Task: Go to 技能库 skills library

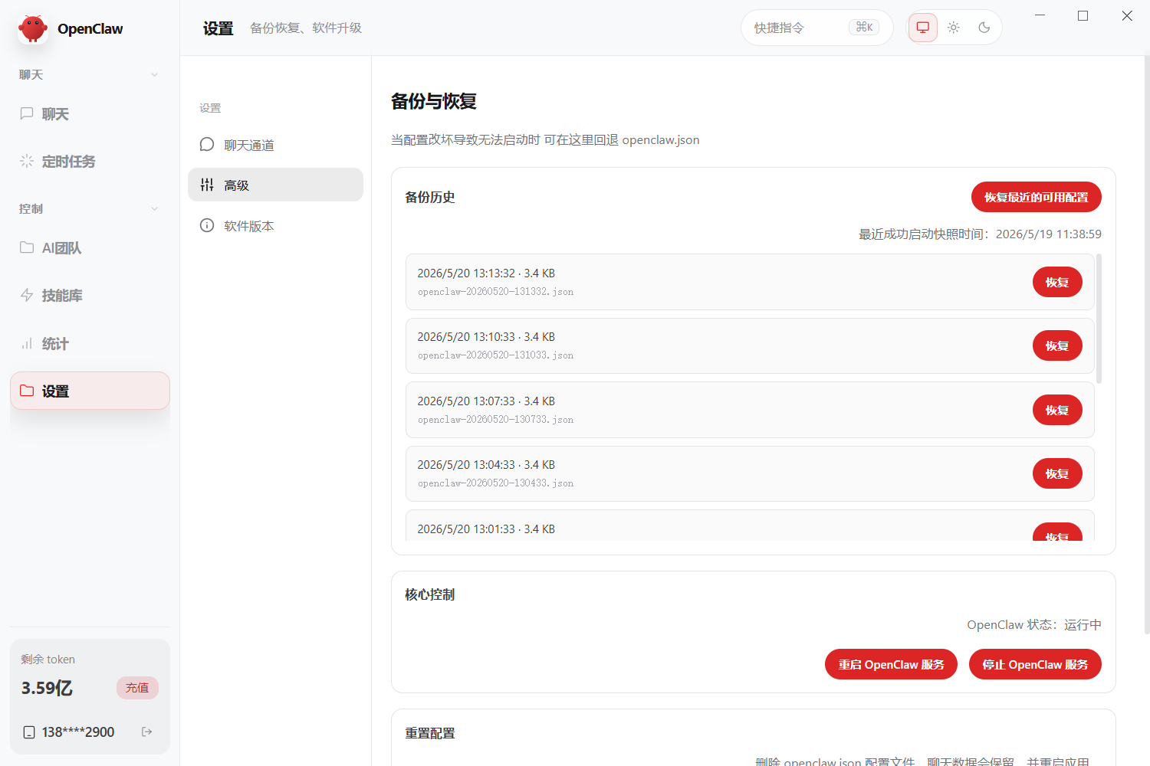Action: [90, 296]
